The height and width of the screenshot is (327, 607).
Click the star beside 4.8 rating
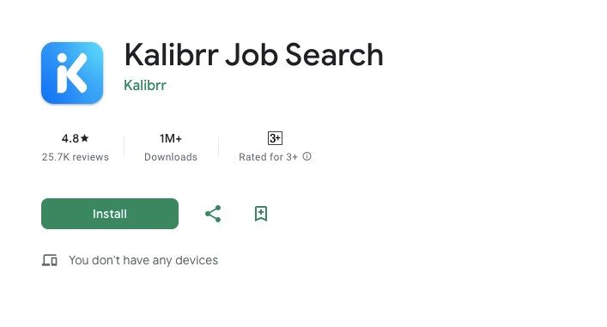[x=85, y=138]
